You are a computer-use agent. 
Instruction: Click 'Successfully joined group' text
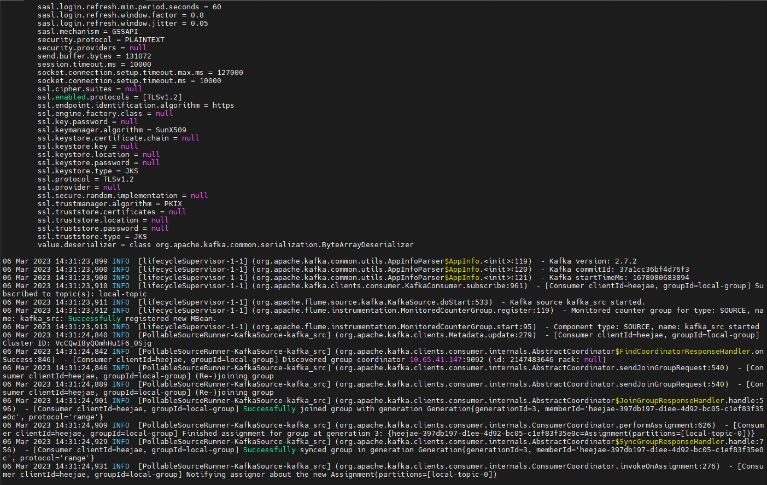(298, 409)
